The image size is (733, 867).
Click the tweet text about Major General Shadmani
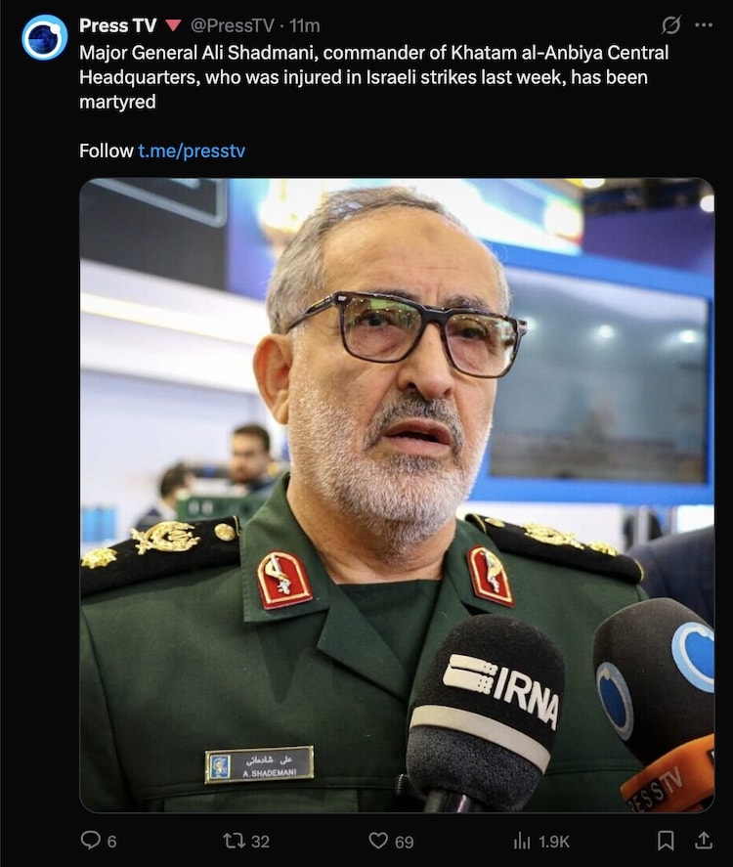[373, 77]
